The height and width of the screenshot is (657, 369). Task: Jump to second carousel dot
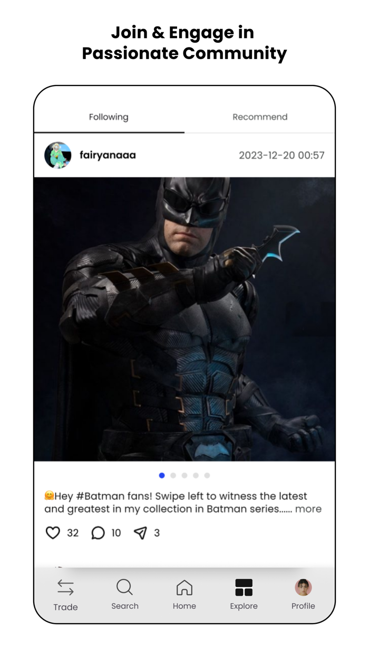(173, 475)
